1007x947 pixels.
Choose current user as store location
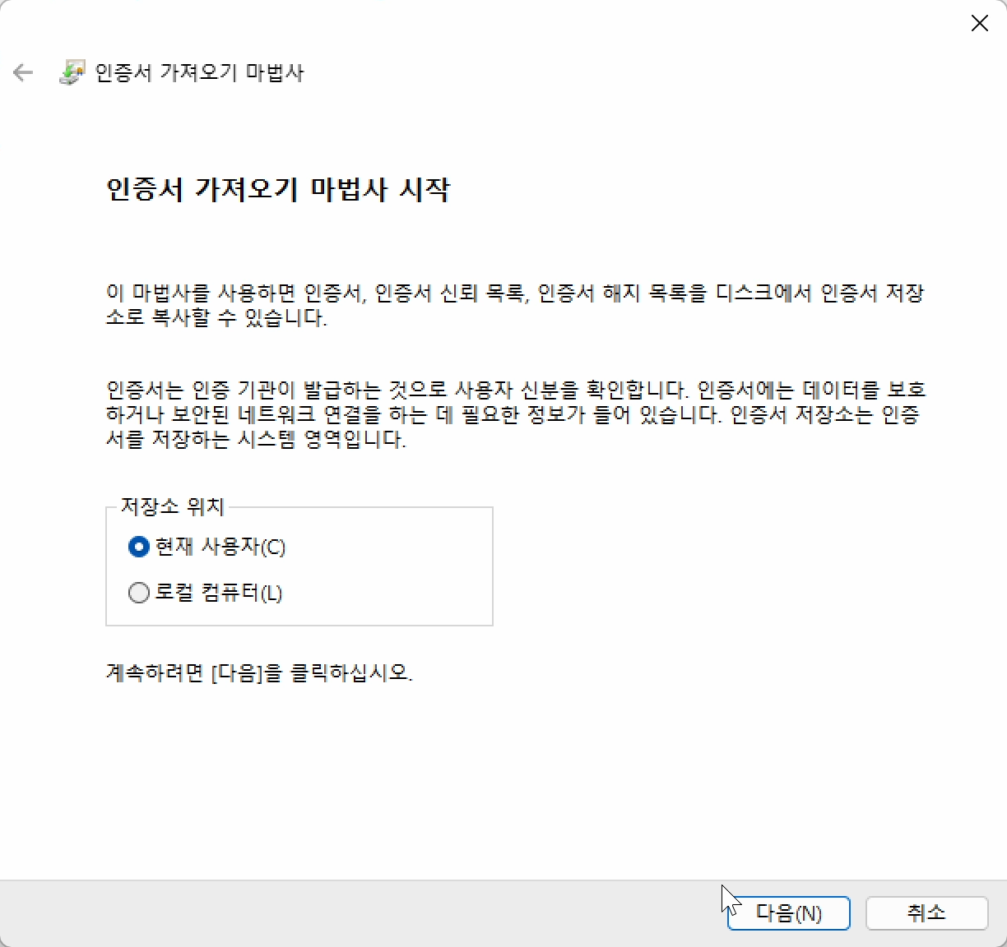coord(138,547)
